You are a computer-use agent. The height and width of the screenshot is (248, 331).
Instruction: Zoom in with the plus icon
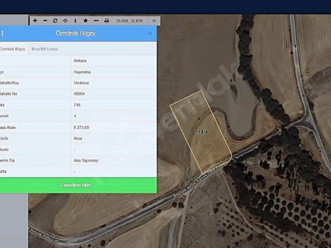pos(35,21)
